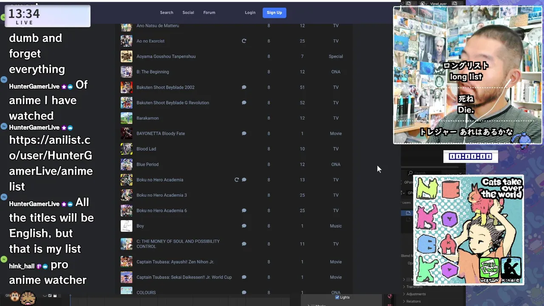
Task: Open B: The Beginning cover thumbnail
Action: [126, 72]
